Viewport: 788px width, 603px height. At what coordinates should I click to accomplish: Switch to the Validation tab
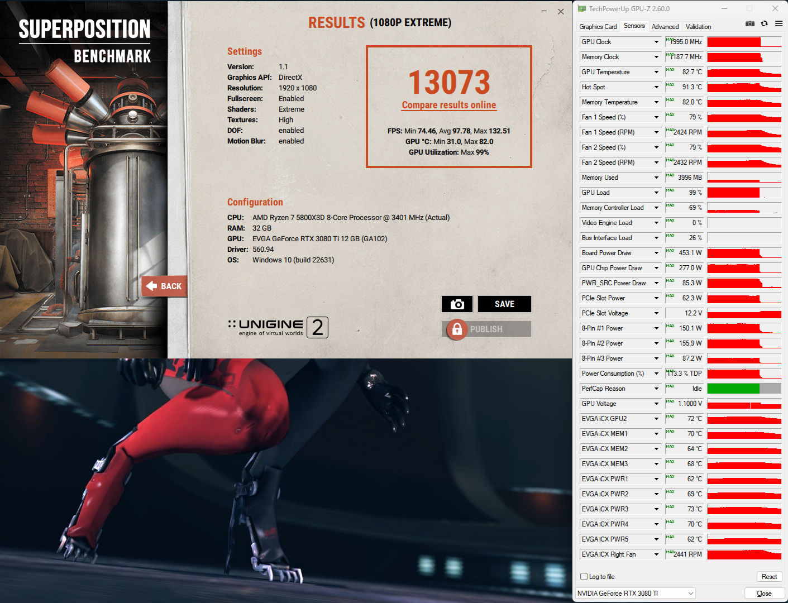click(x=698, y=27)
